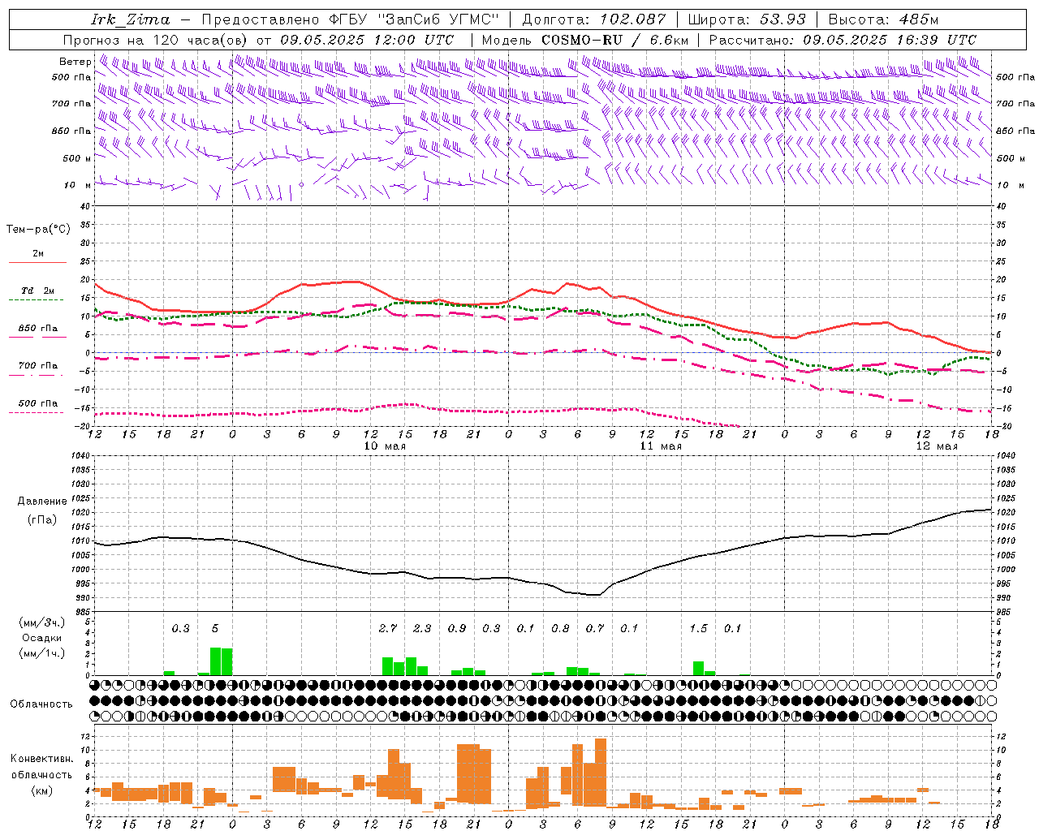
Task: Click the "Модель COSMO-RU / 6.6км" text
Action: point(584,40)
